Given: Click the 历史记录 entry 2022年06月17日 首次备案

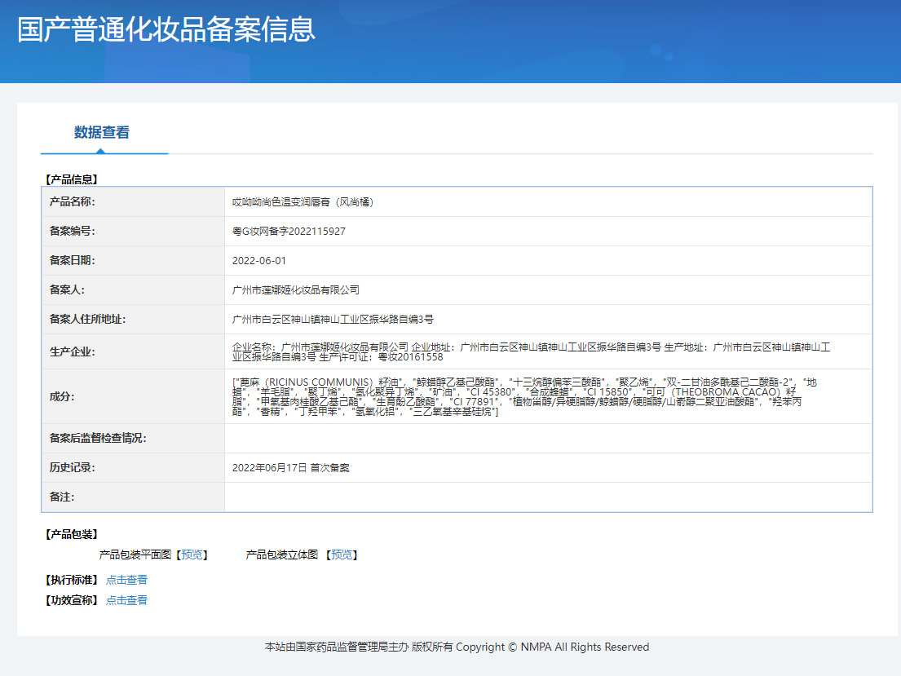Looking at the screenshot, I should point(294,467).
